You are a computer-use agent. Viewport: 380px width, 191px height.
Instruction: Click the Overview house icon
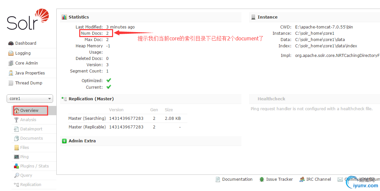pyautogui.click(x=17, y=110)
